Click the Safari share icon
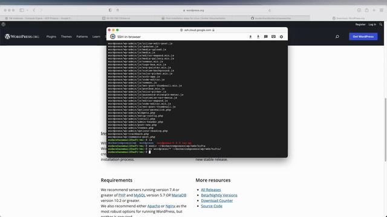 tap(367, 10)
